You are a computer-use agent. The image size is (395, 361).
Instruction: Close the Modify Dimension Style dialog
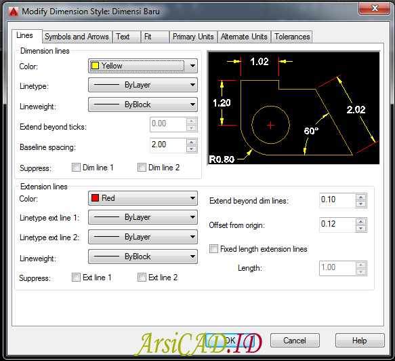point(375,8)
